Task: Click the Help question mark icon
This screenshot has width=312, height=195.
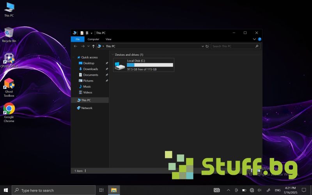Action: pyautogui.click(x=259, y=39)
